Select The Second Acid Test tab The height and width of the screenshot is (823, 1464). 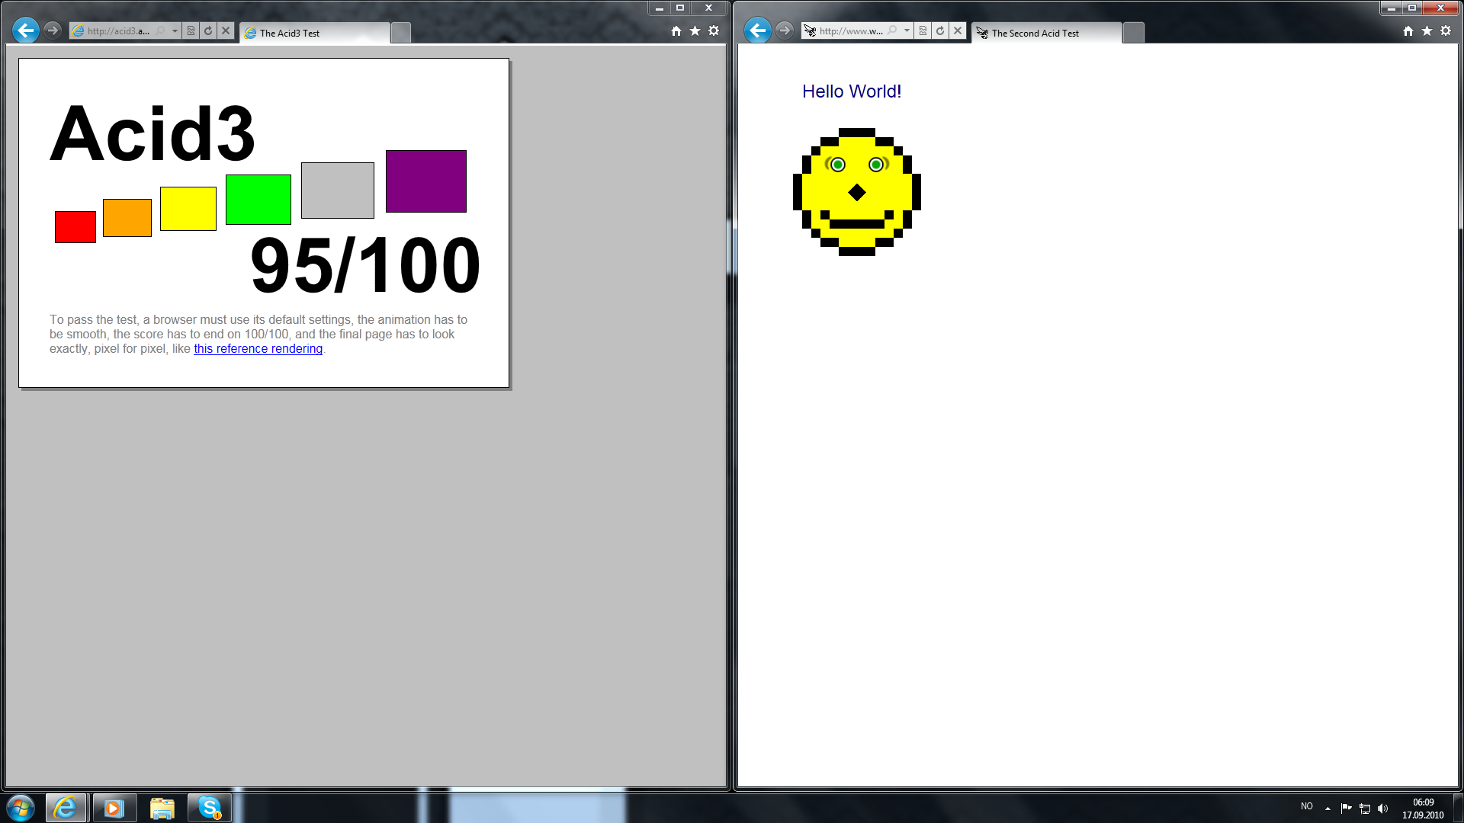(x=1047, y=33)
